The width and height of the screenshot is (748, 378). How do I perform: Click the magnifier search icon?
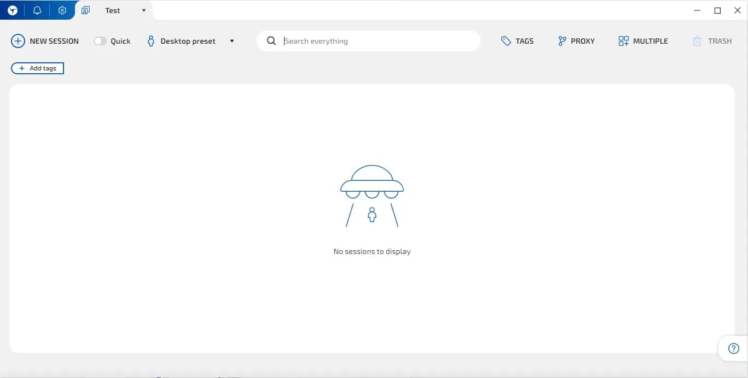tap(271, 41)
